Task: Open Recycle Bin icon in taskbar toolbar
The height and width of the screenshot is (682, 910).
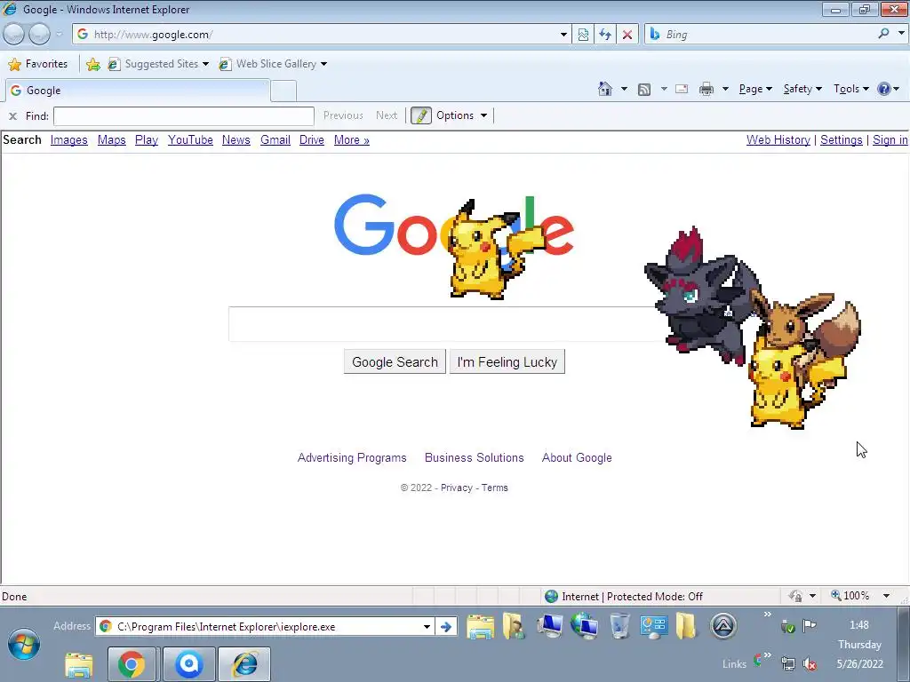Action: coord(619,626)
